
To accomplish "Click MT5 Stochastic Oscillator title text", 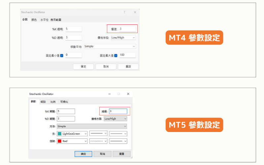I will click(41, 94).
